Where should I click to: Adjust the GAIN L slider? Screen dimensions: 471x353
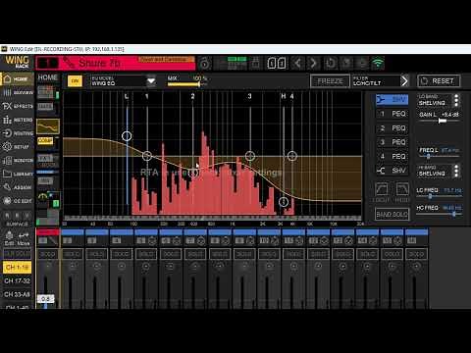pos(440,121)
